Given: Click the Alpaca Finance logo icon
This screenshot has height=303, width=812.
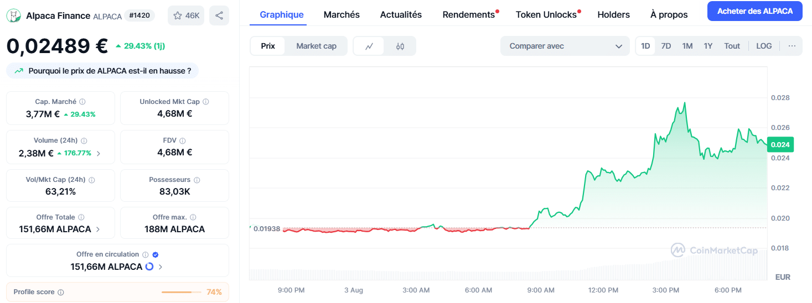Looking at the screenshot, I should point(15,15).
